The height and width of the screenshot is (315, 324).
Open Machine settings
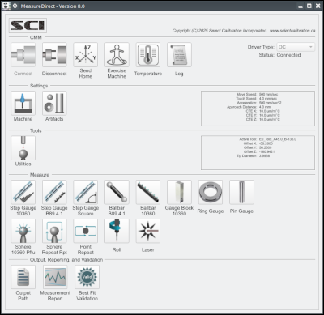click(23, 103)
